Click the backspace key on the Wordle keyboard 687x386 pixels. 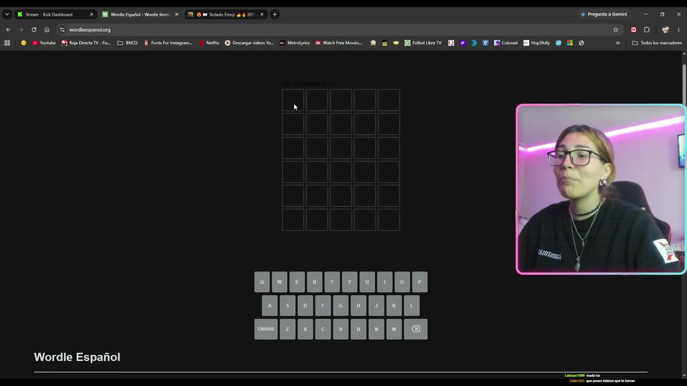tap(416, 329)
